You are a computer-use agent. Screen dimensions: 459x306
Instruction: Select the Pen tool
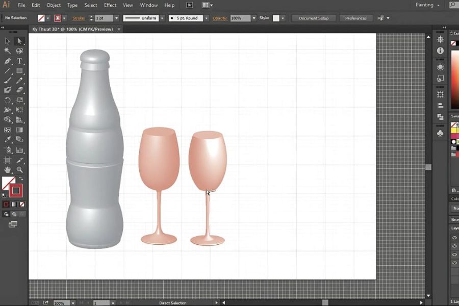[x=8, y=61]
